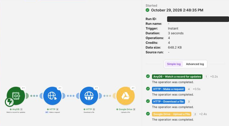The image size is (229, 126).
Task: Click the AnyDB label under first module
Action: tap(16, 109)
